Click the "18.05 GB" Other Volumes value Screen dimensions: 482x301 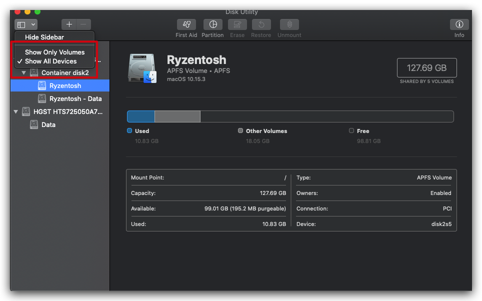tap(257, 141)
